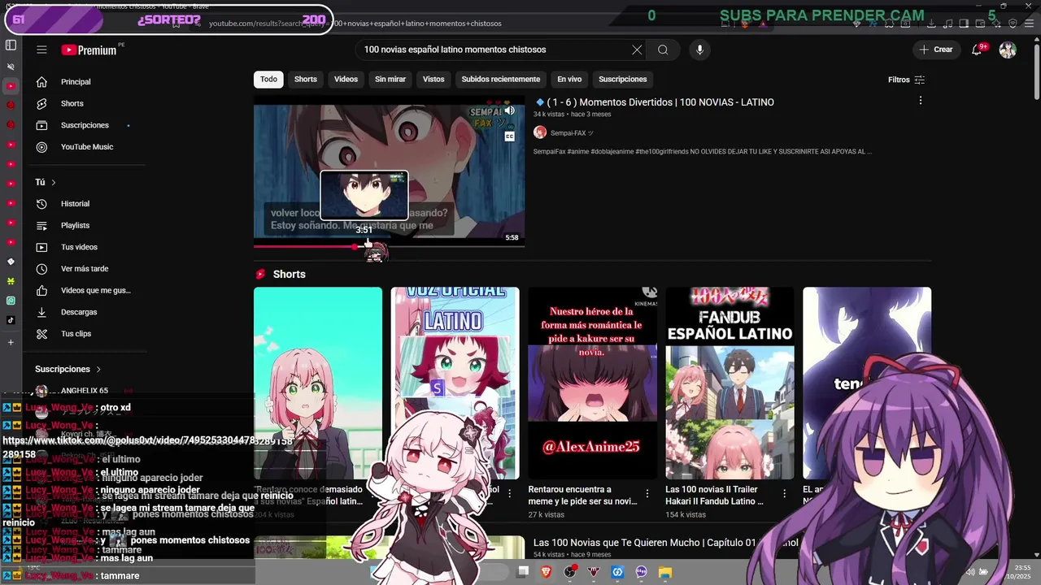
Task: Open the volume icon in system tray
Action: click(970, 572)
